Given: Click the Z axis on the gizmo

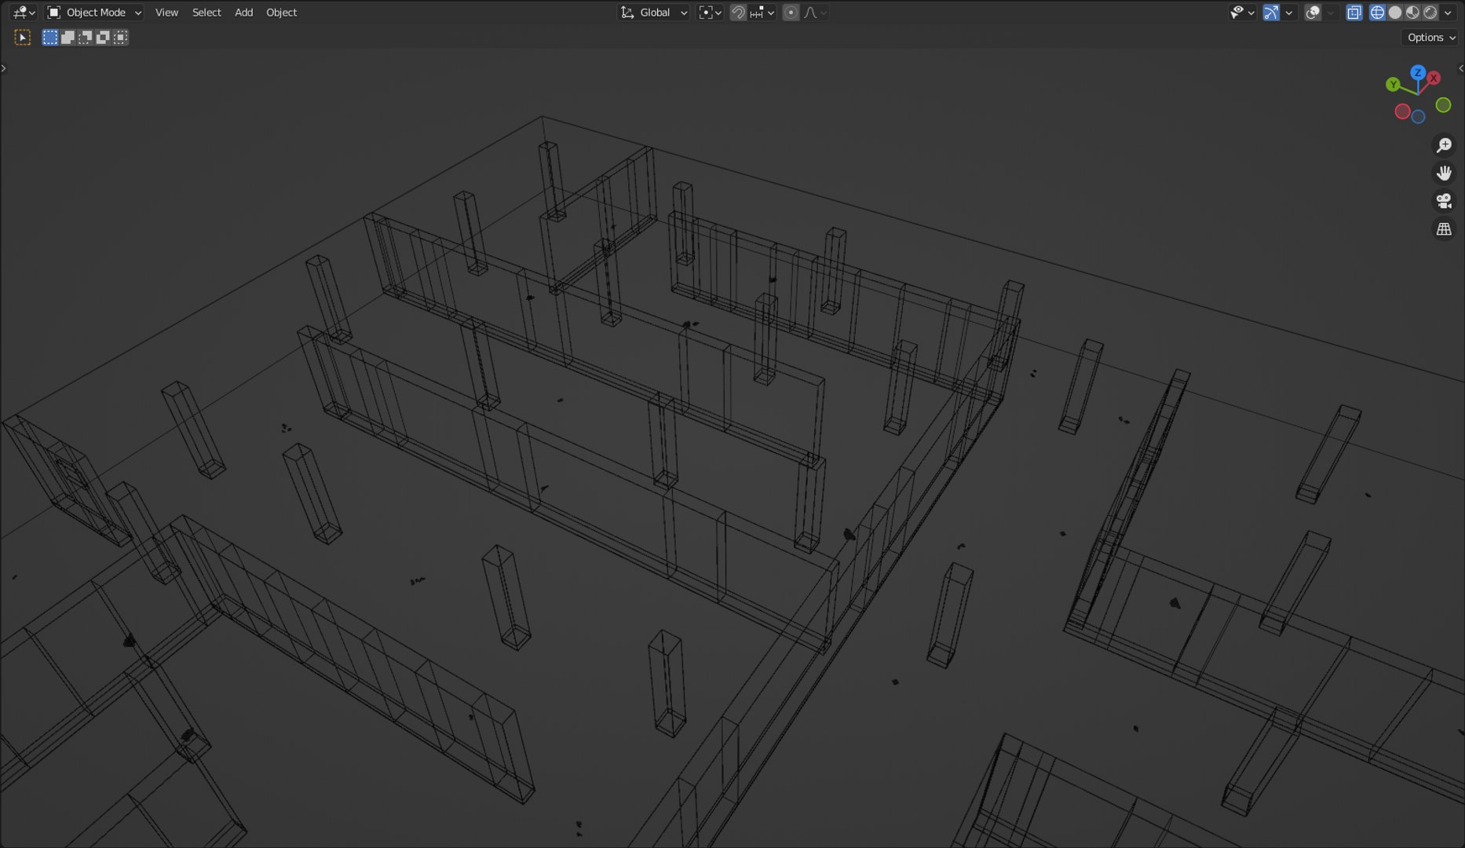Looking at the screenshot, I should click(1418, 72).
